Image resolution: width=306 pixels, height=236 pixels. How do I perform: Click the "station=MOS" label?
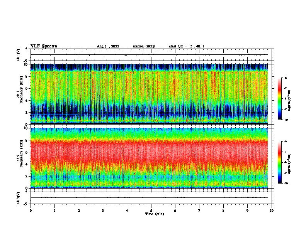click(x=144, y=46)
